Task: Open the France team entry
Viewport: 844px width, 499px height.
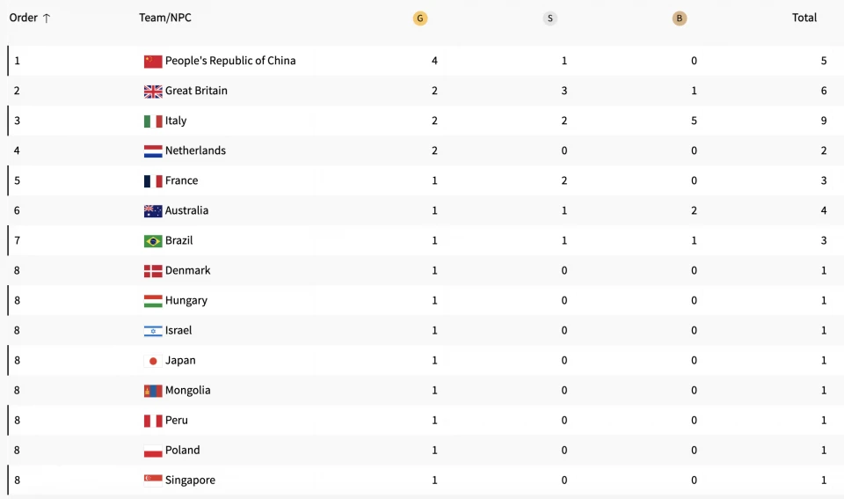Action: click(181, 180)
